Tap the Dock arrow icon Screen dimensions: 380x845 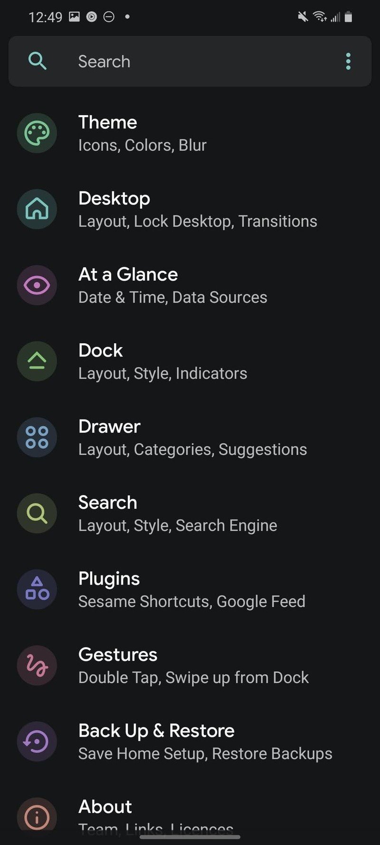pos(37,361)
